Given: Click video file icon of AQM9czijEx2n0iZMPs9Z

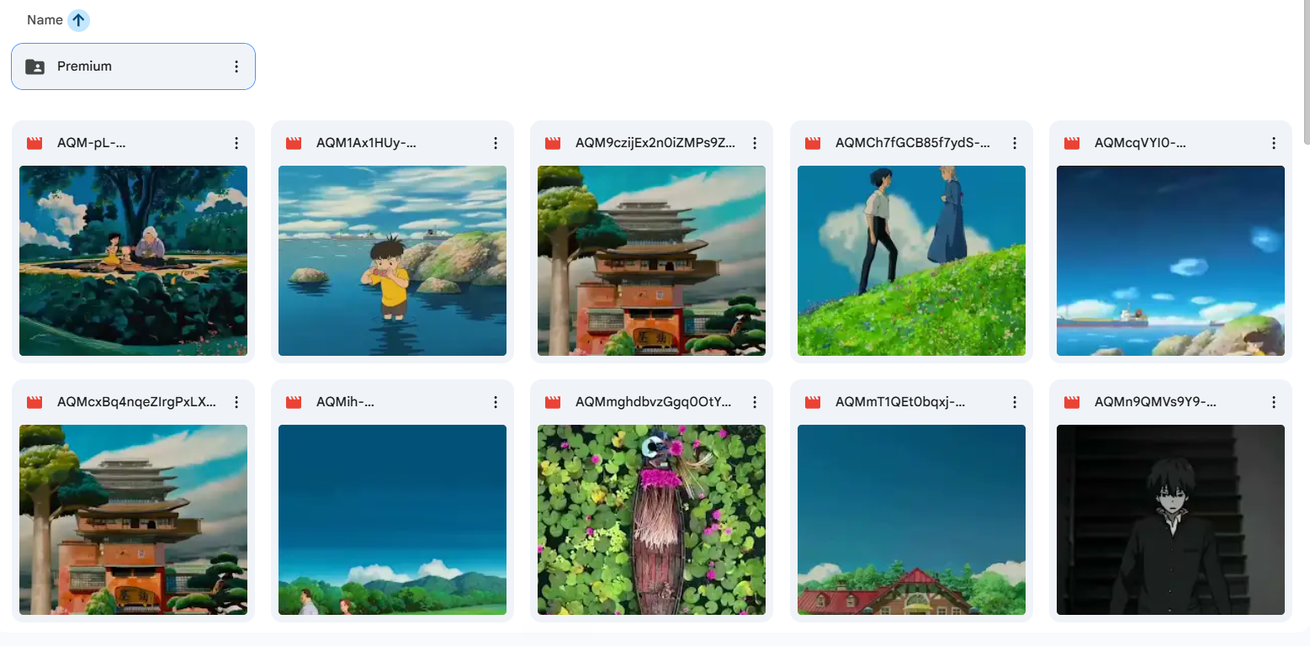Looking at the screenshot, I should pyautogui.click(x=553, y=143).
